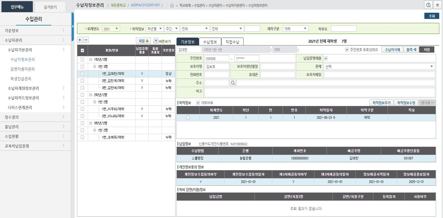Click the 출력 print button
Image resolution: width=443 pixels, height=218 pixels.
click(411, 50)
